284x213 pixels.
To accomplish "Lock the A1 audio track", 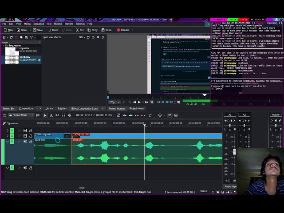I will [x=31, y=142].
